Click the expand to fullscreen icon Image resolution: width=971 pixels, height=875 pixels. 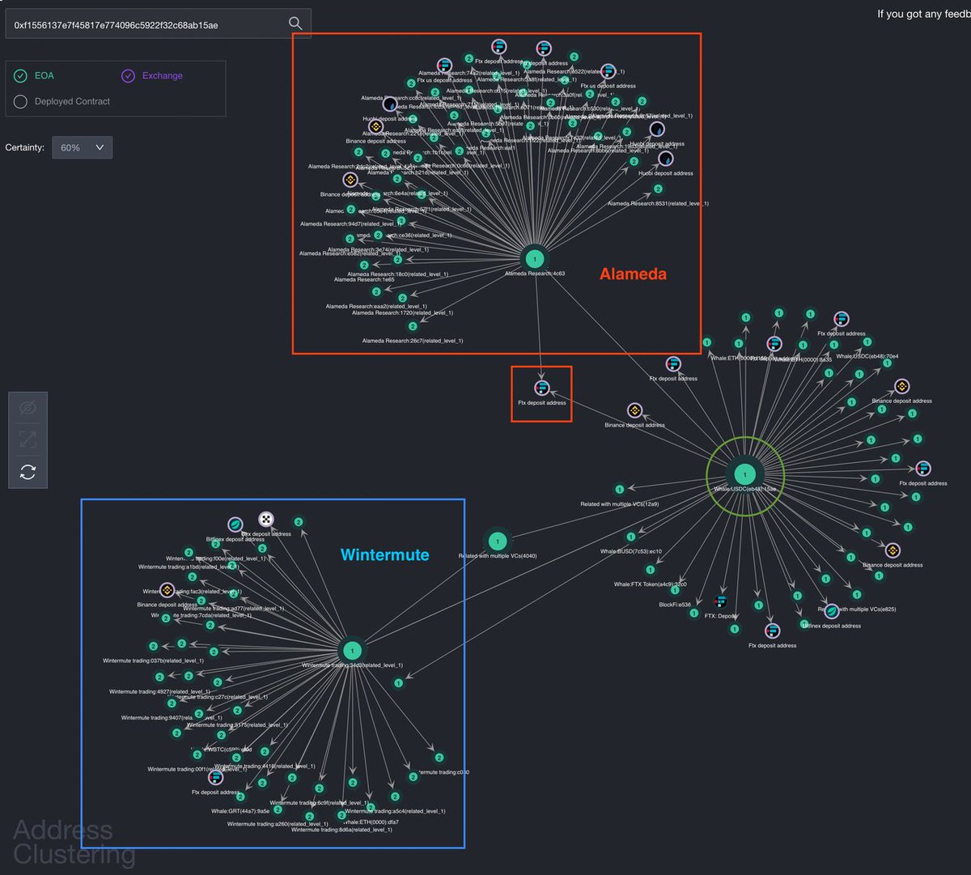[28, 440]
